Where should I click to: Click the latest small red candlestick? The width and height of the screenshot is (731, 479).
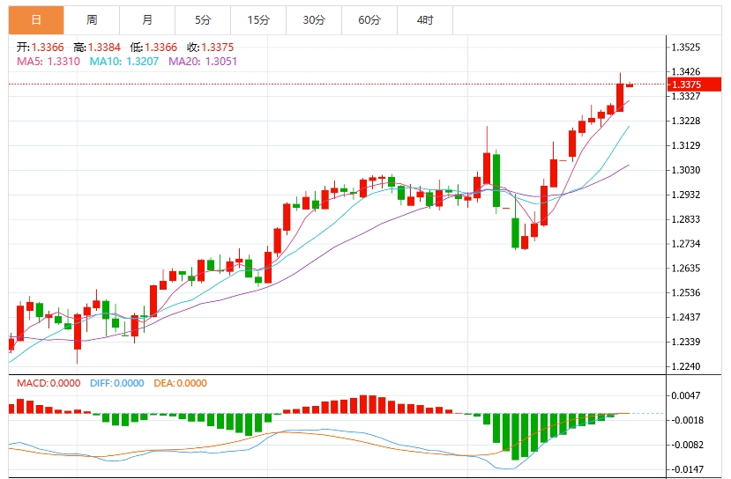click(630, 85)
